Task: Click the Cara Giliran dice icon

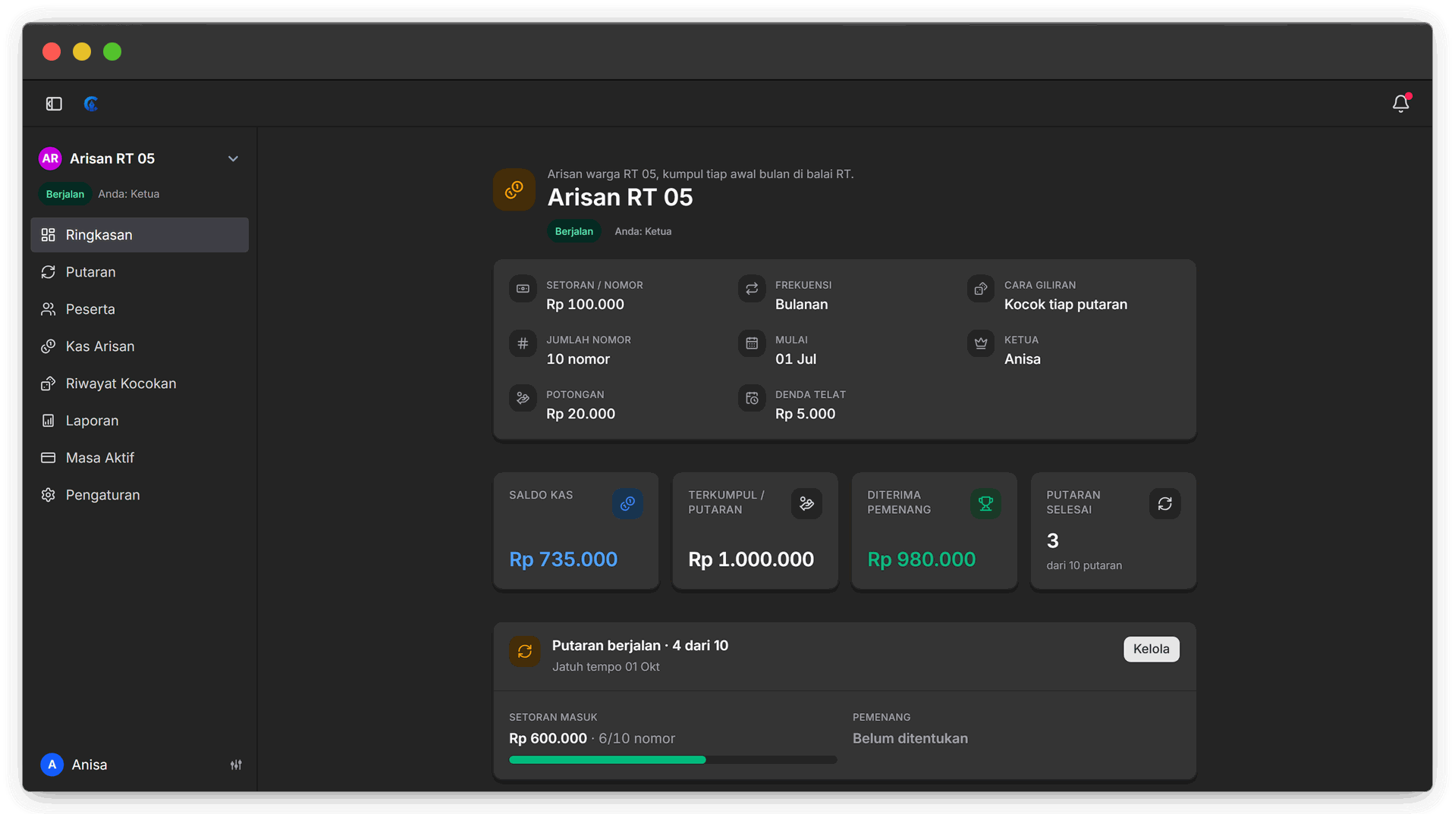Action: click(x=981, y=289)
